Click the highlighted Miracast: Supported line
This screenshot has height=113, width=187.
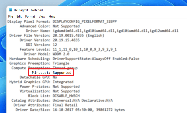(x=52, y=73)
